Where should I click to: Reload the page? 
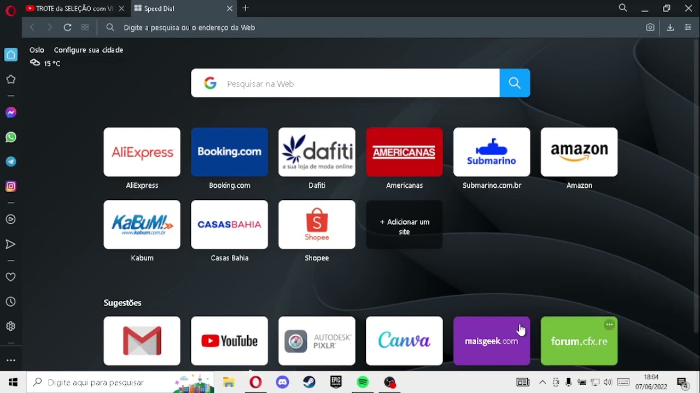(x=67, y=27)
